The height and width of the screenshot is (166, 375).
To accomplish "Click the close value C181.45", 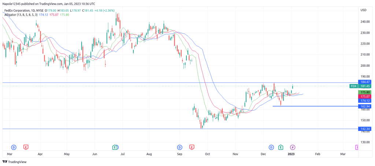I will tap(88, 11).
